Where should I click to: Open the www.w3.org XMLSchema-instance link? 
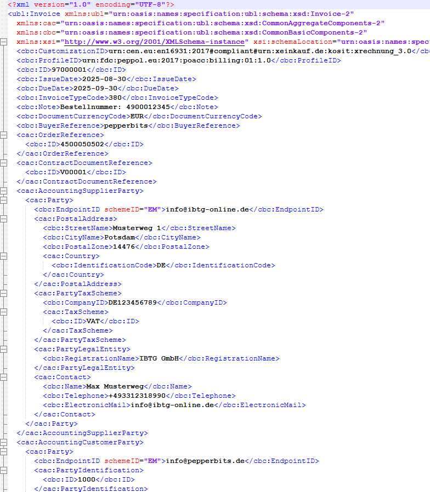click(154, 42)
